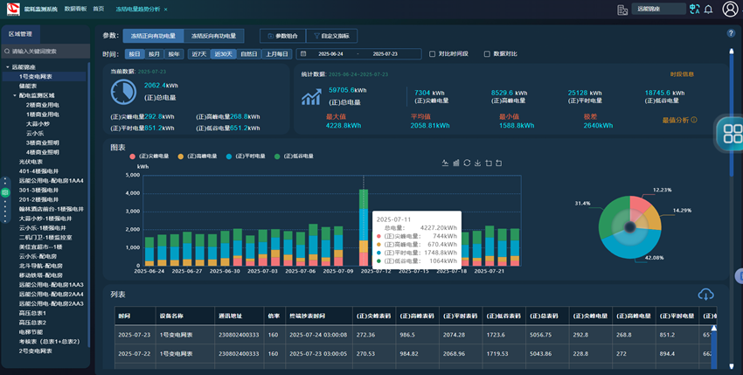
Task: Click the 近7天 time range button
Action: click(198, 54)
